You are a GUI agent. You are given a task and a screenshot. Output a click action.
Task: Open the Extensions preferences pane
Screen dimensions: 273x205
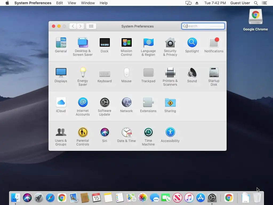coord(148,105)
